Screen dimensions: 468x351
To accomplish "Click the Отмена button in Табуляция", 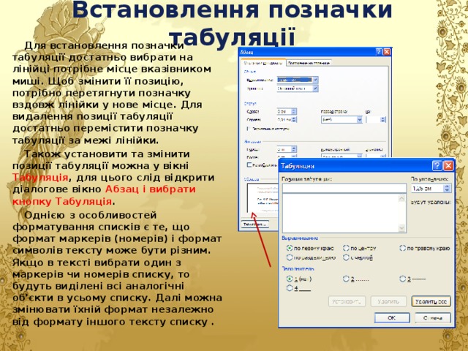I will point(433,318).
